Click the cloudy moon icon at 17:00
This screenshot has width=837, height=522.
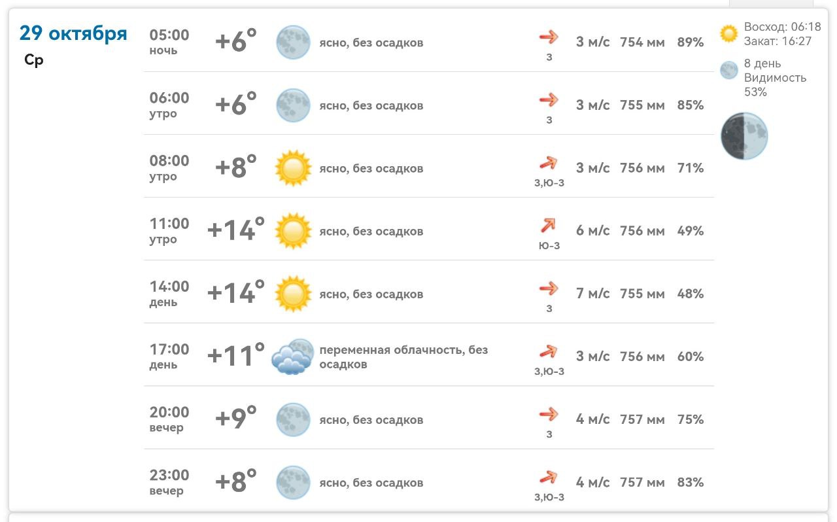pyautogui.click(x=292, y=357)
